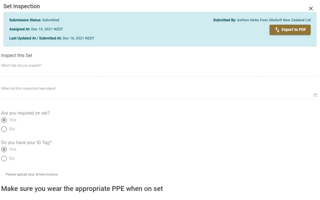Image resolution: width=320 pixels, height=200 pixels.
Task: Click the 'Submission Status: Submitted' line
Action: coord(34,20)
